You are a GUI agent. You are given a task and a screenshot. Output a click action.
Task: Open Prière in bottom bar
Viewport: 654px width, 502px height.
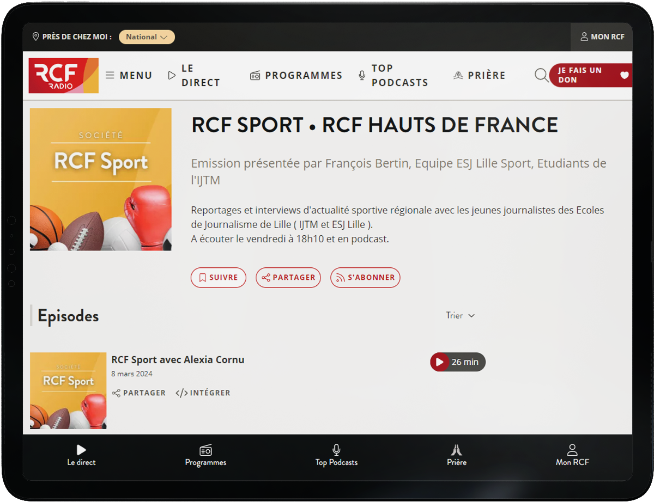pyautogui.click(x=457, y=456)
